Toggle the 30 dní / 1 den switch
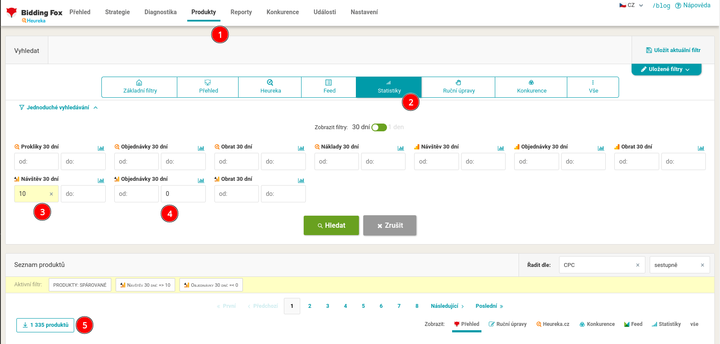Viewport: 720px width, 344px height. click(379, 127)
